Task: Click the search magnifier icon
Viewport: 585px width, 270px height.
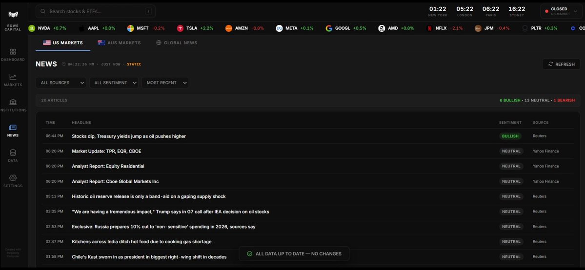Action: (x=43, y=11)
